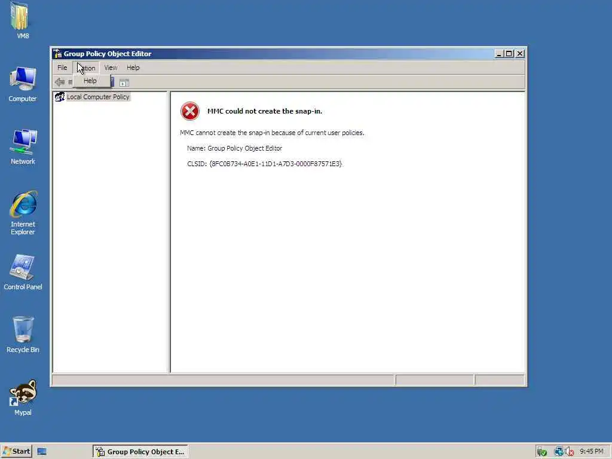612x459 pixels.
Task: Click the red error icon in details pane
Action: tap(190, 111)
